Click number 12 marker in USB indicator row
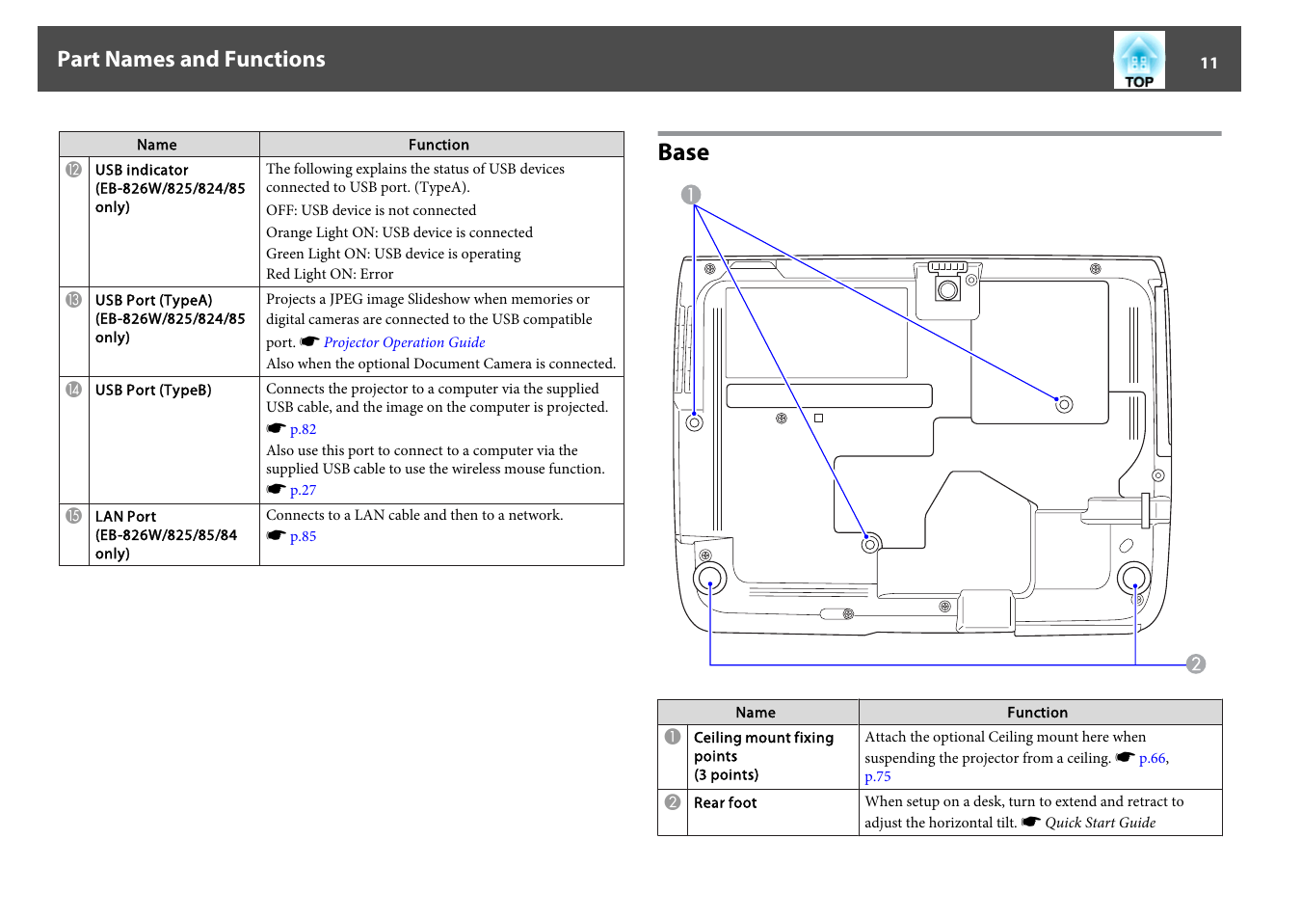The width and height of the screenshot is (1301, 920). tap(73, 170)
